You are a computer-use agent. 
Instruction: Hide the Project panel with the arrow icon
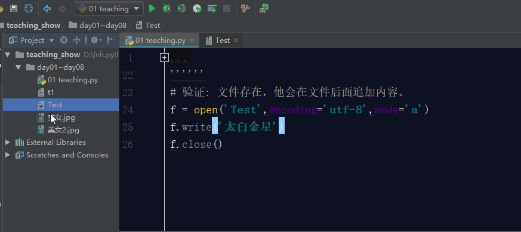111,41
